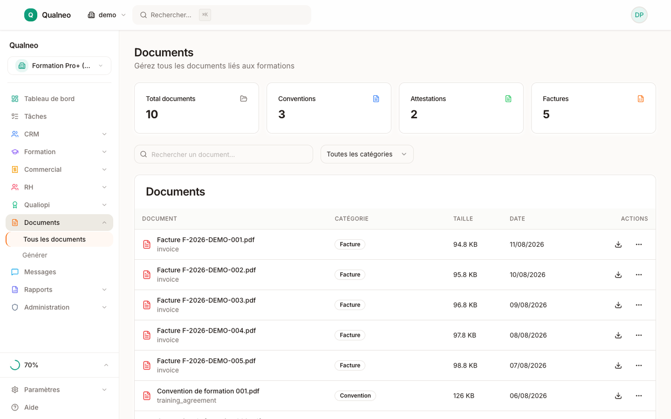Open Formation Pro+ organization dropdown
The width and height of the screenshot is (671, 419).
[x=59, y=66]
